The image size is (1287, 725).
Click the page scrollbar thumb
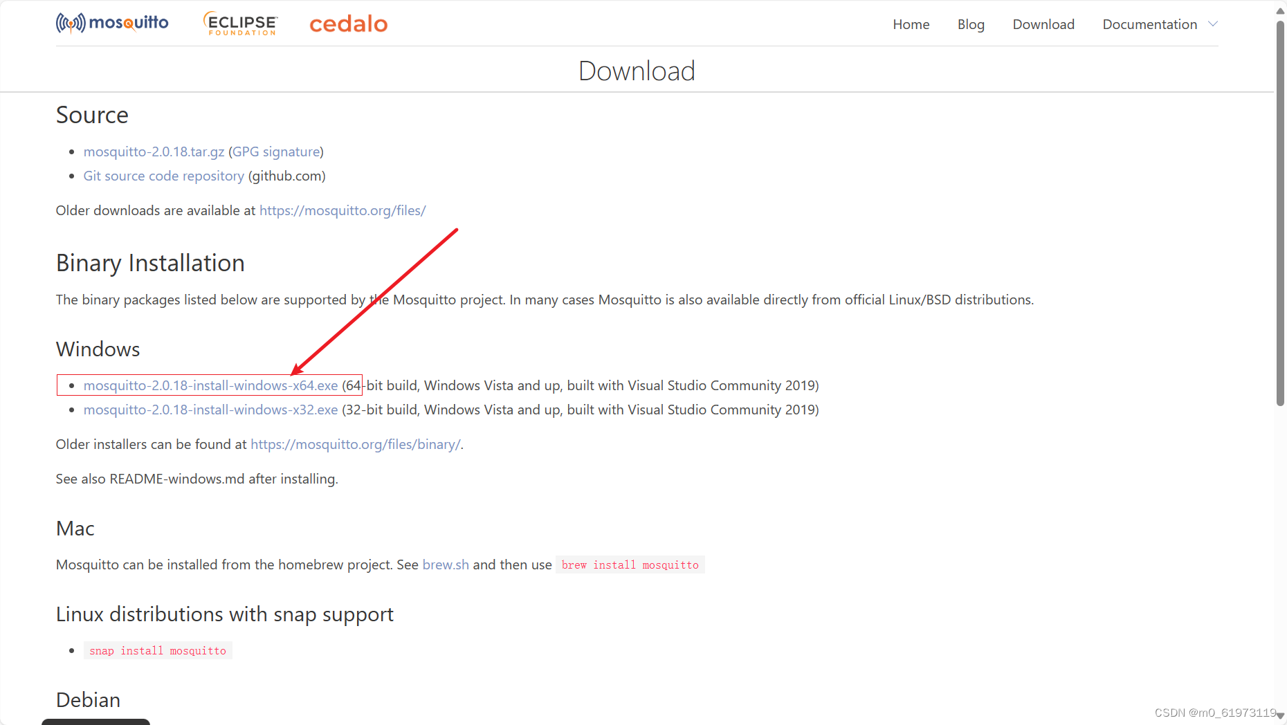1280,213
